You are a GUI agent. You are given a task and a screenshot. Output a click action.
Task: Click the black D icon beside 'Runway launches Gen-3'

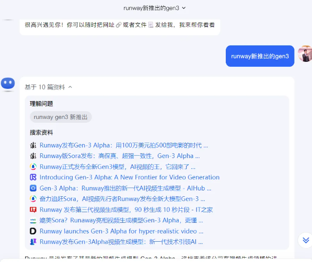[33, 231]
